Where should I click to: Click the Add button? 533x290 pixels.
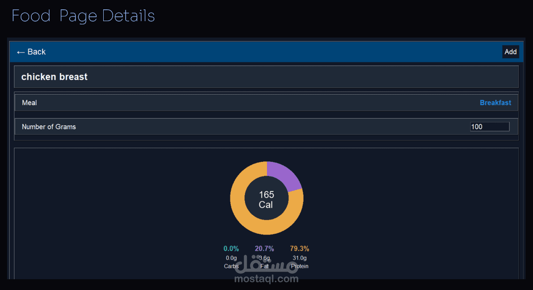click(510, 52)
